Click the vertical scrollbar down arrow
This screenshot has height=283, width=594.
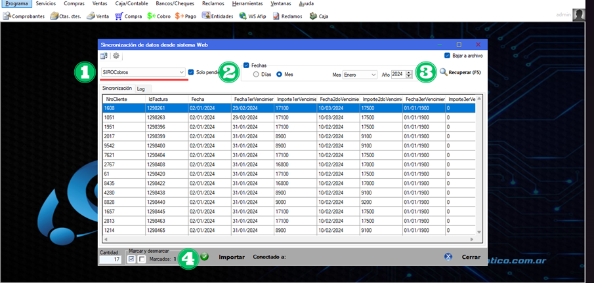pos(479,231)
